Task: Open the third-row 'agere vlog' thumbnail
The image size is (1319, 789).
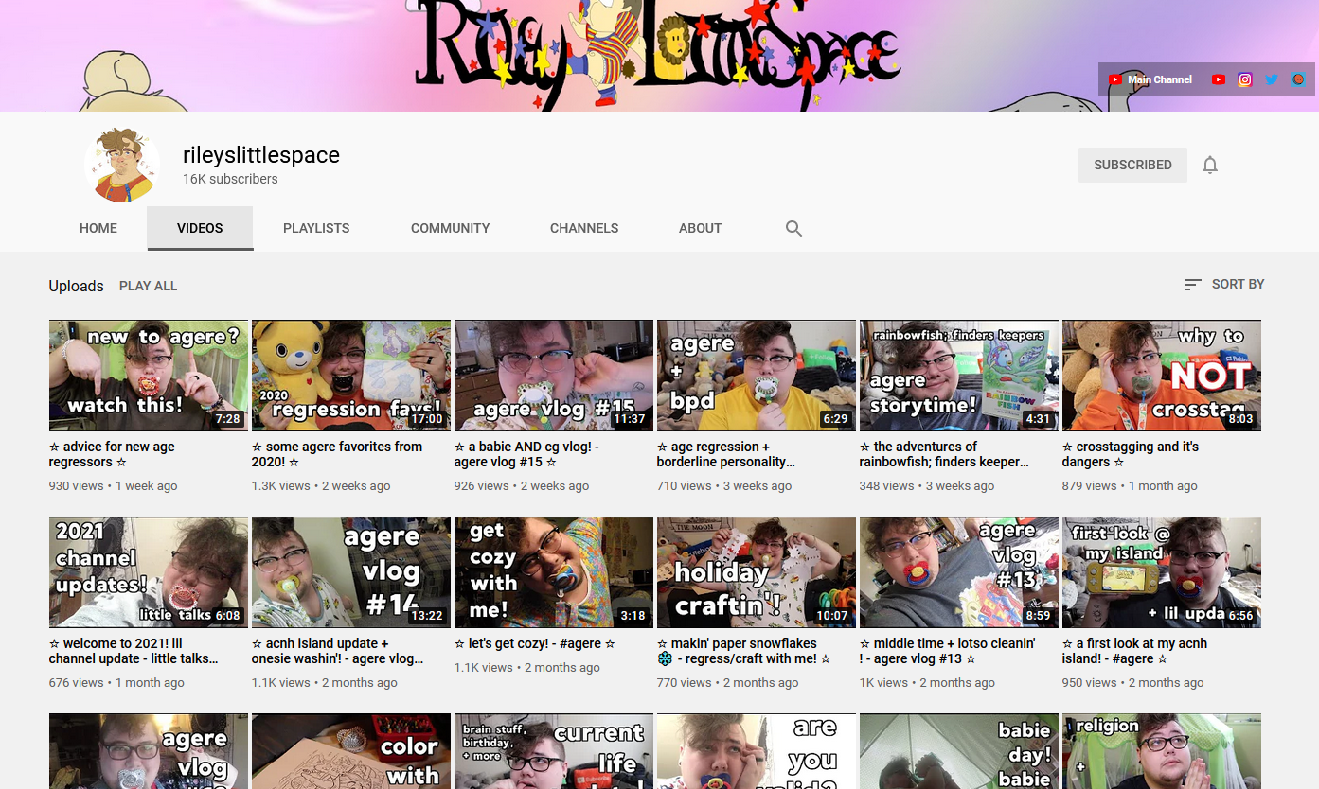Action: [149, 751]
